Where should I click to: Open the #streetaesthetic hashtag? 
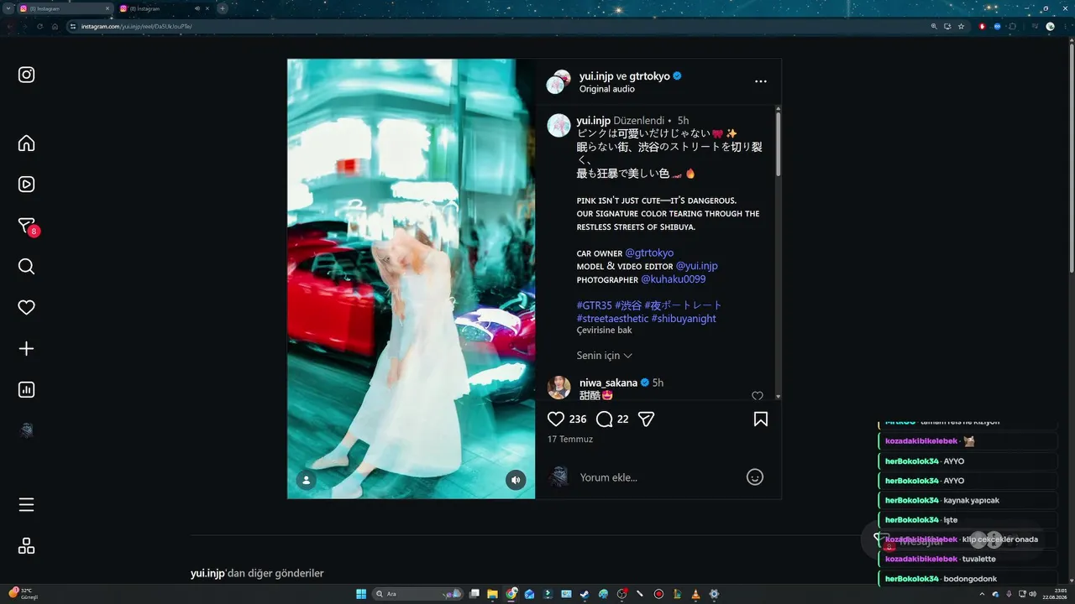pyautogui.click(x=612, y=319)
